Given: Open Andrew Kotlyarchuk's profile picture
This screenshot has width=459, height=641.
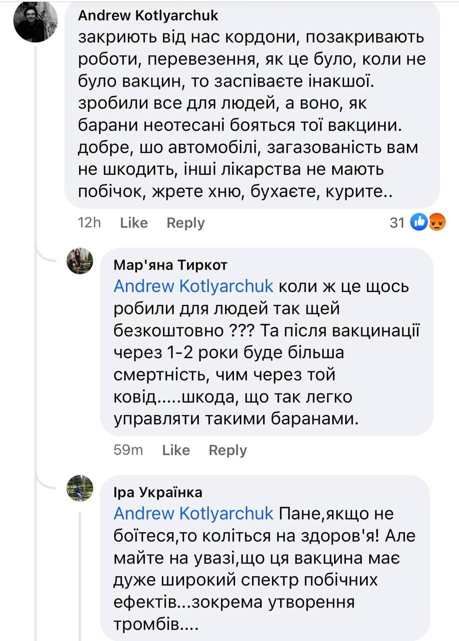Looking at the screenshot, I should (35, 22).
